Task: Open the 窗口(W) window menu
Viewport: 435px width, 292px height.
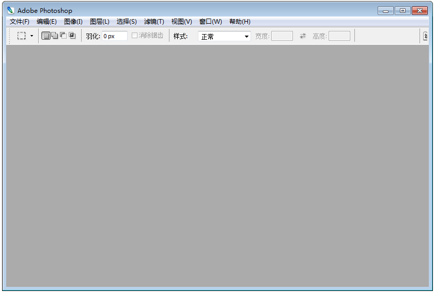Action: pos(211,22)
